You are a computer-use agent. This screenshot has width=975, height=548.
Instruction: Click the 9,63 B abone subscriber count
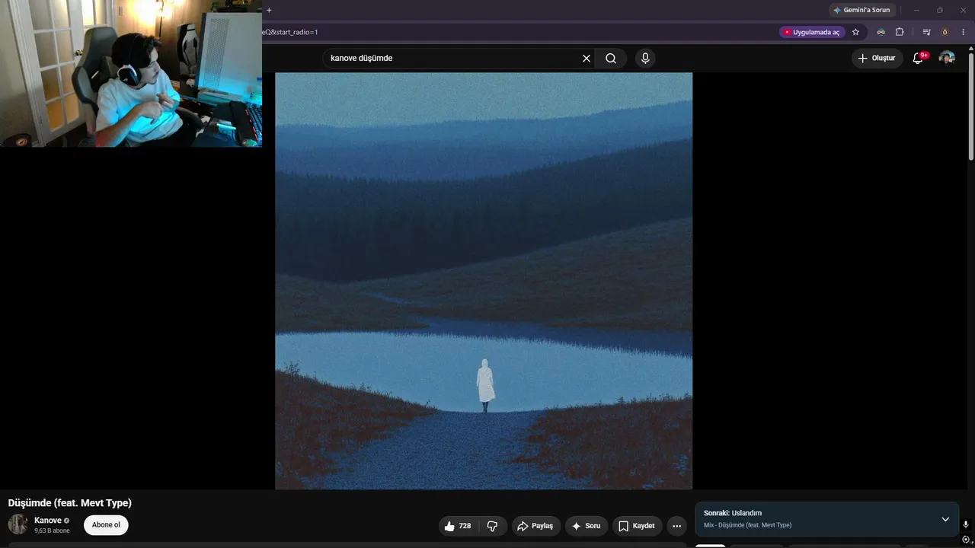[52, 530]
